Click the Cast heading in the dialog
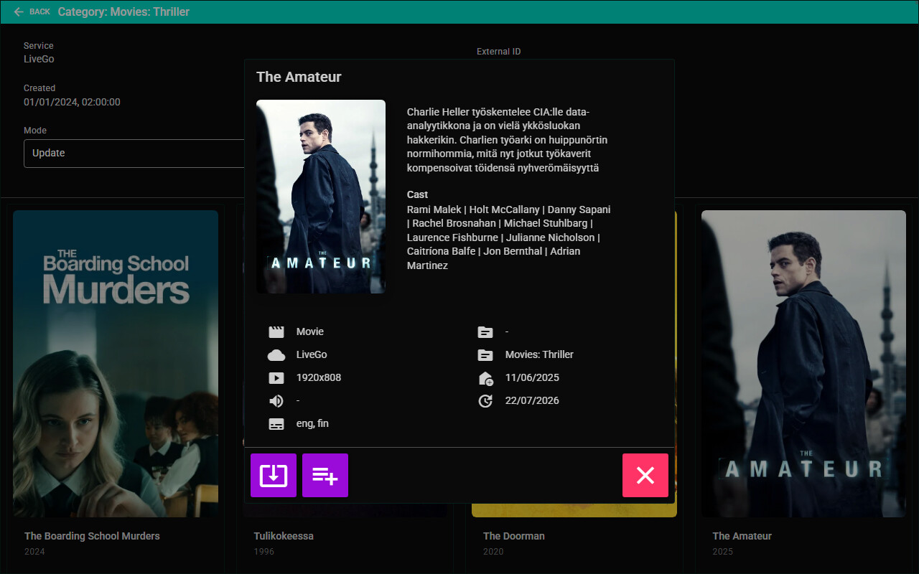Screen dimensions: 919x574 (x=417, y=194)
